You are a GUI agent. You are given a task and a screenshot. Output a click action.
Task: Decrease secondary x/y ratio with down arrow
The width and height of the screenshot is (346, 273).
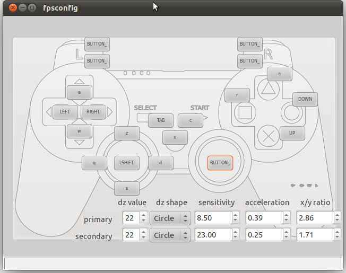337,237
